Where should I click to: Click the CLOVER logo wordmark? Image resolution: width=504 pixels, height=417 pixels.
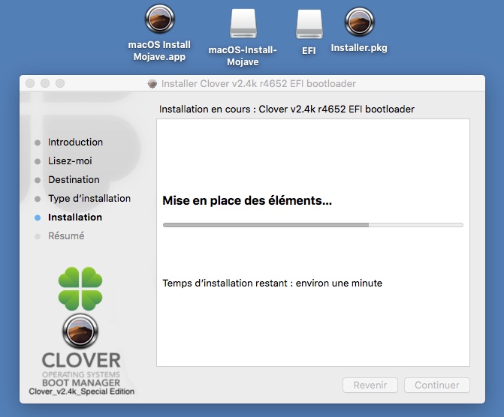point(81,361)
